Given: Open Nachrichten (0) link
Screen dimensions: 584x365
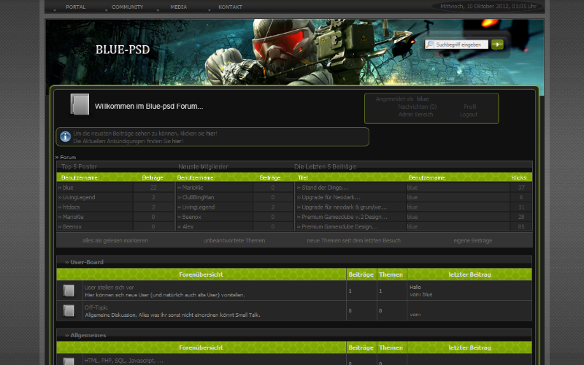Looking at the screenshot, I should click(417, 107).
